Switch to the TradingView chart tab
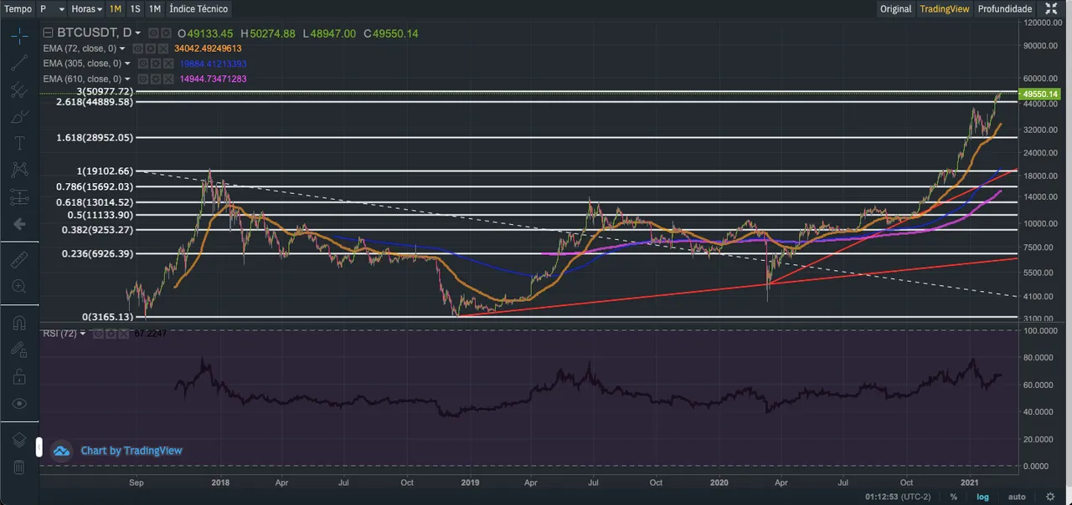 [944, 8]
